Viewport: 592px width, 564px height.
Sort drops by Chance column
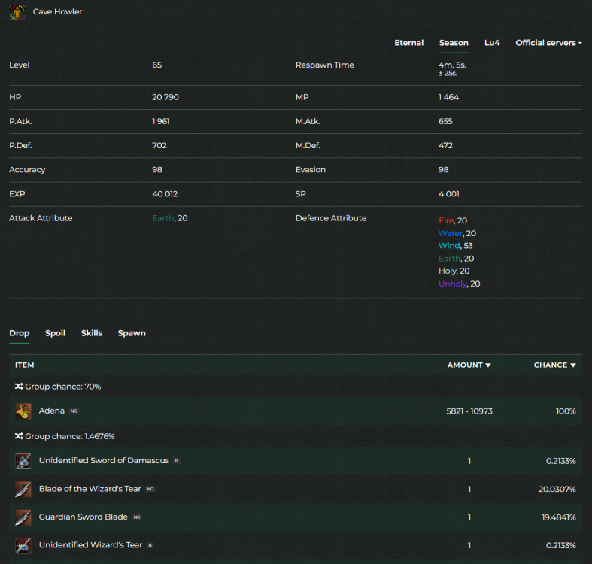[x=554, y=365]
